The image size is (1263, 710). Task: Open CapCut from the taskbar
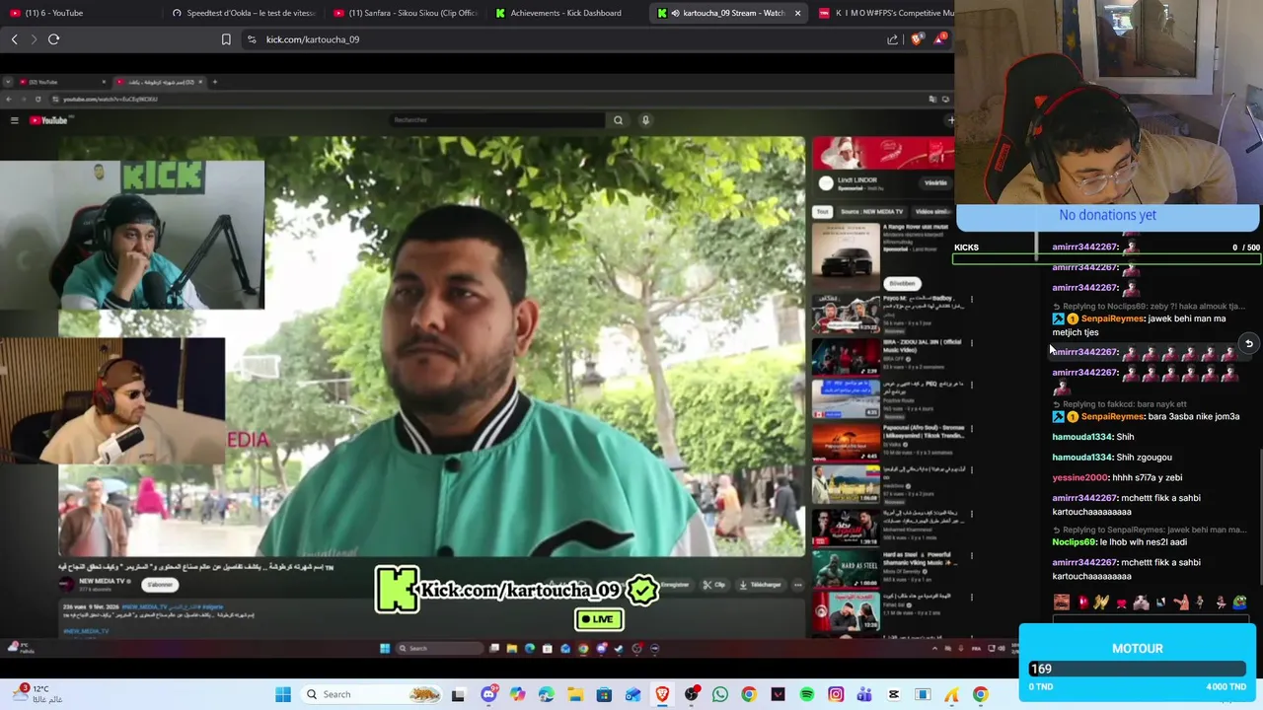894,694
